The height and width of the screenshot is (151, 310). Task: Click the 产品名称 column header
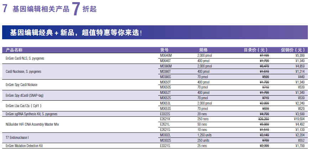(14, 50)
